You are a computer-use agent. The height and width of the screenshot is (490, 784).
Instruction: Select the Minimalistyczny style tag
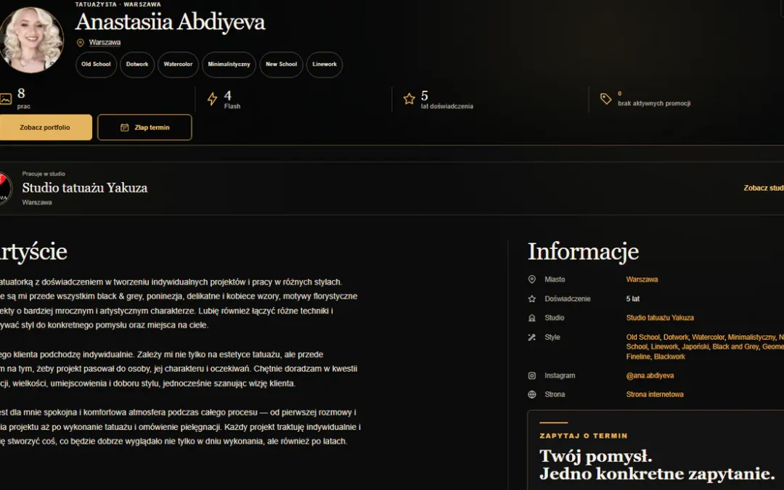tap(229, 65)
